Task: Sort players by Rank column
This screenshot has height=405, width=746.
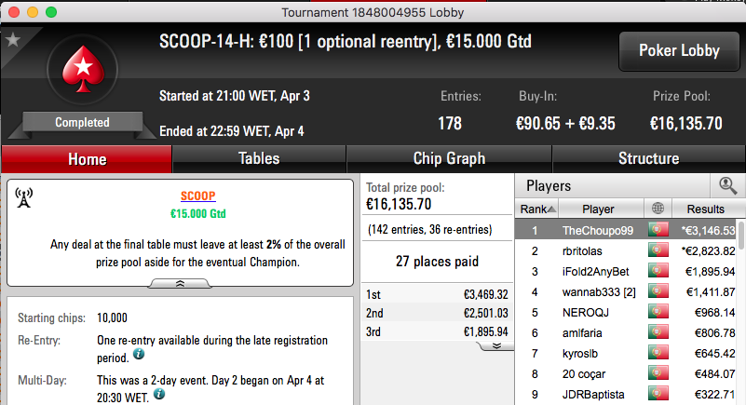Action: coord(536,209)
